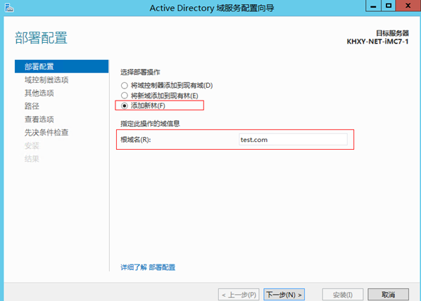
Task: Proceed with the 下一步(N) button
Action: point(284,295)
